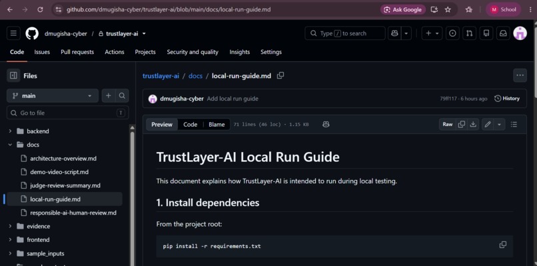Open repositories icon in header
537x266 pixels.
(x=486, y=33)
